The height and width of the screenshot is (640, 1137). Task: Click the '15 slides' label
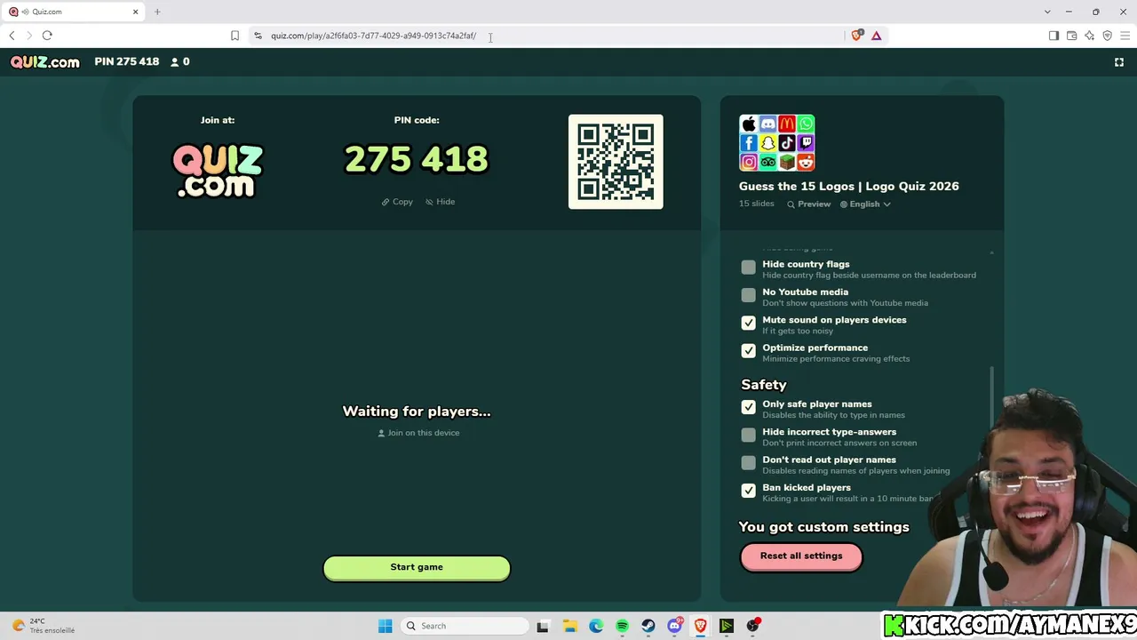pos(757,204)
